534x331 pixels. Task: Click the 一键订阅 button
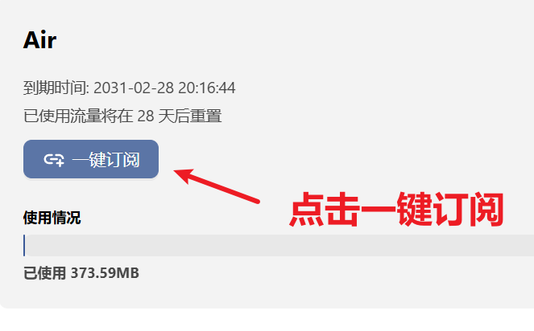91,159
